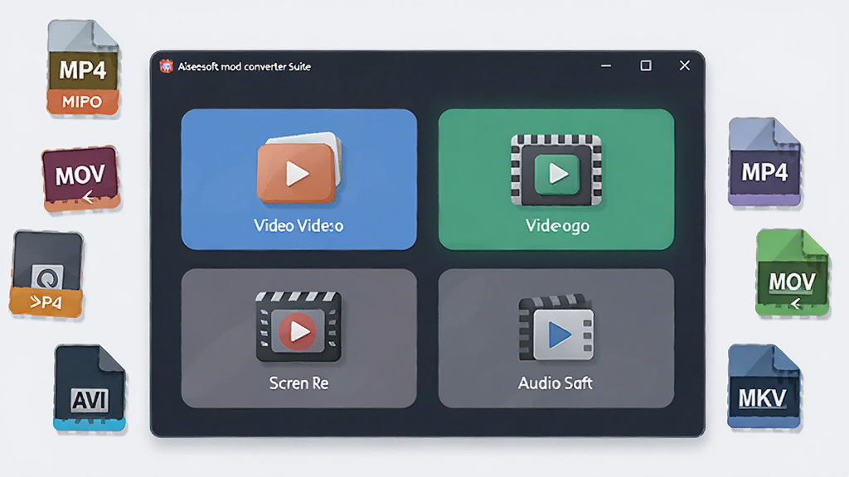This screenshot has width=849, height=477.
Task: Click the 'Audio Saft' label text
Action: 555,383
